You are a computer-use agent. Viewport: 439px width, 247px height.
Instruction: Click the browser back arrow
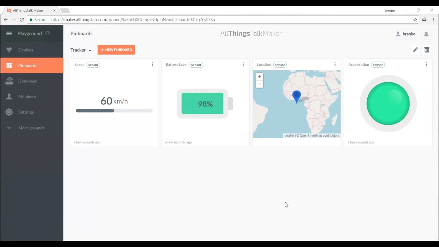[5, 20]
